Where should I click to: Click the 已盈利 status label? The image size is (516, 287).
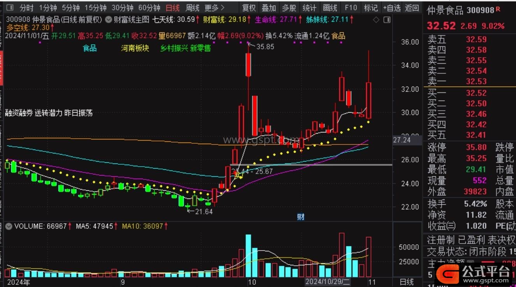point(471,240)
